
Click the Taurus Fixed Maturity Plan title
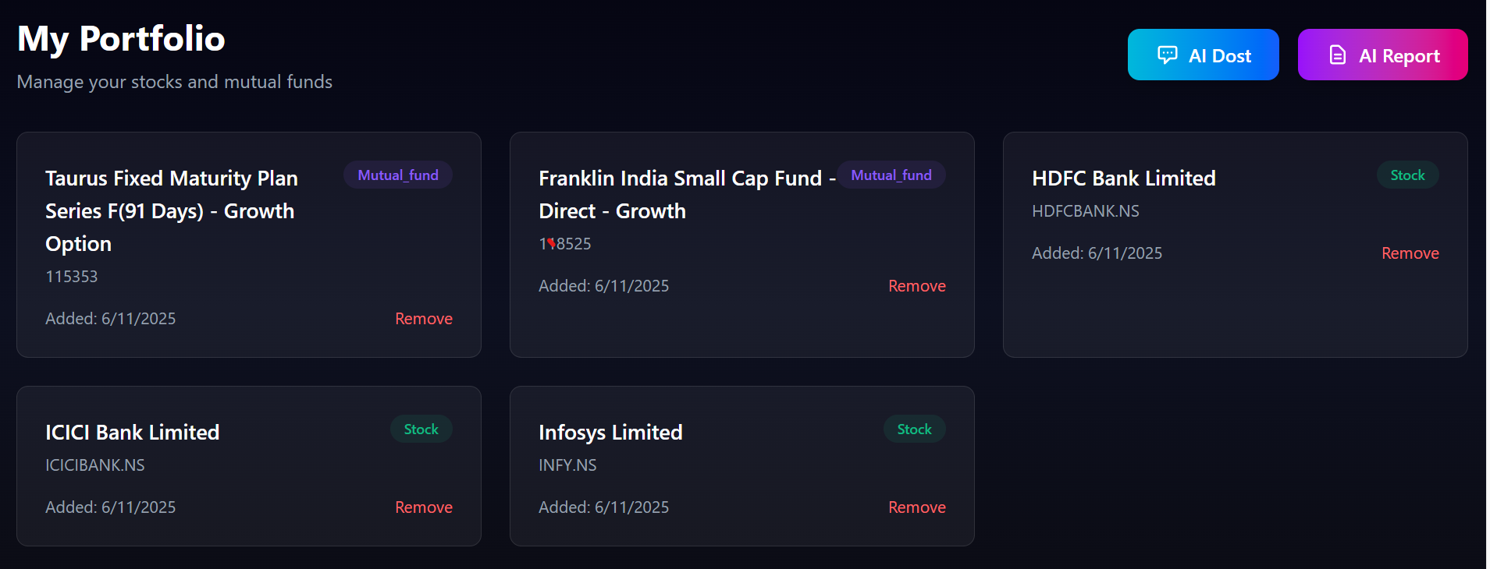point(171,210)
